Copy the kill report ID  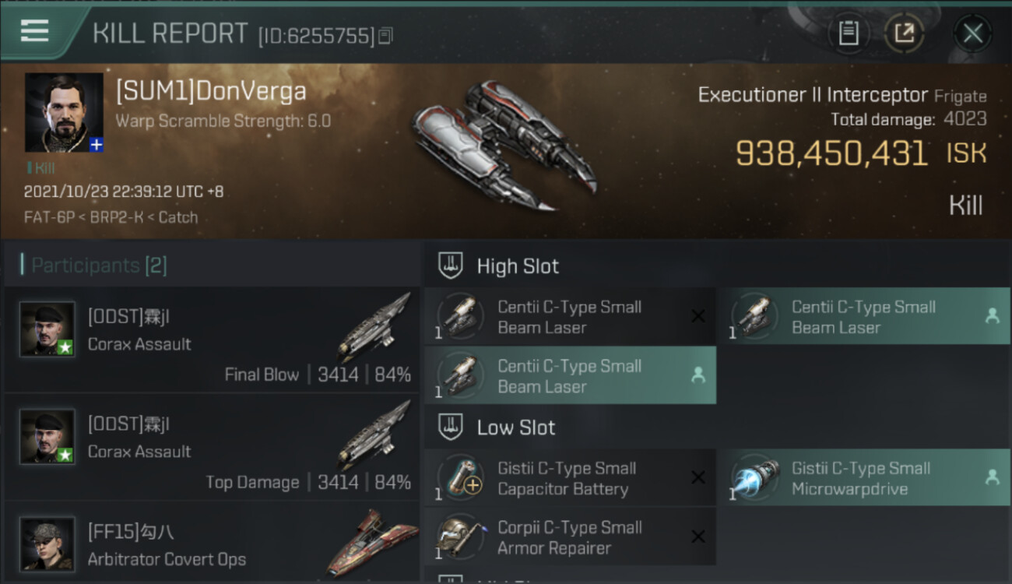click(x=386, y=35)
